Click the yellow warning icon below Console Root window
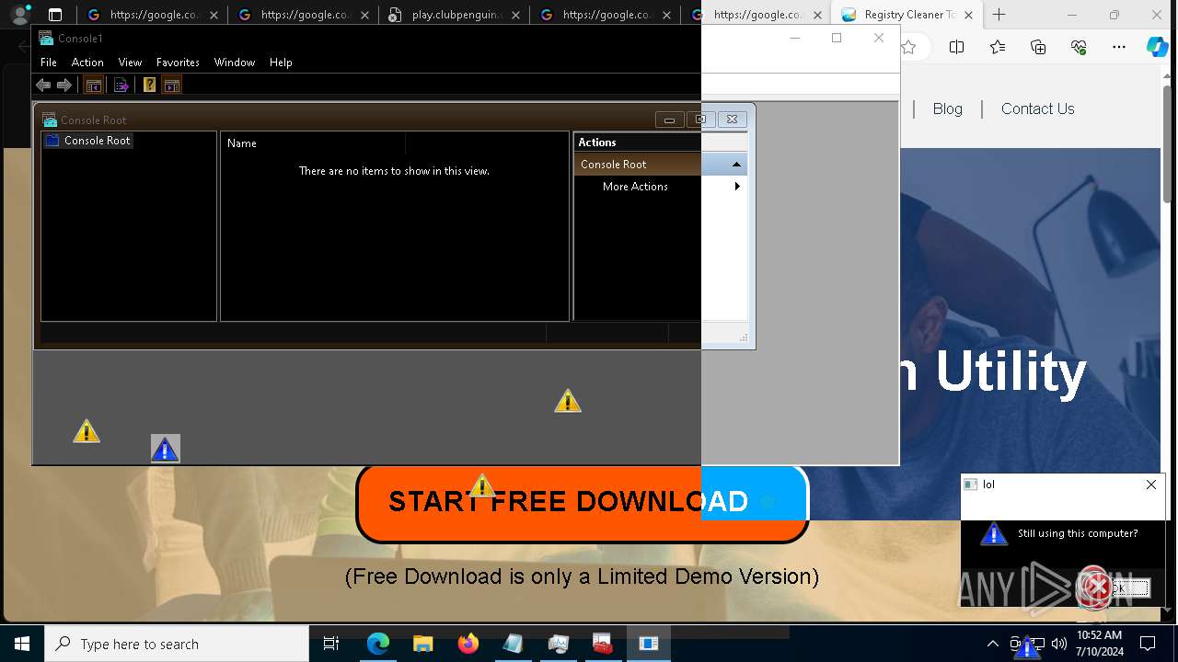Screen dimensions: 1178x662 568,401
